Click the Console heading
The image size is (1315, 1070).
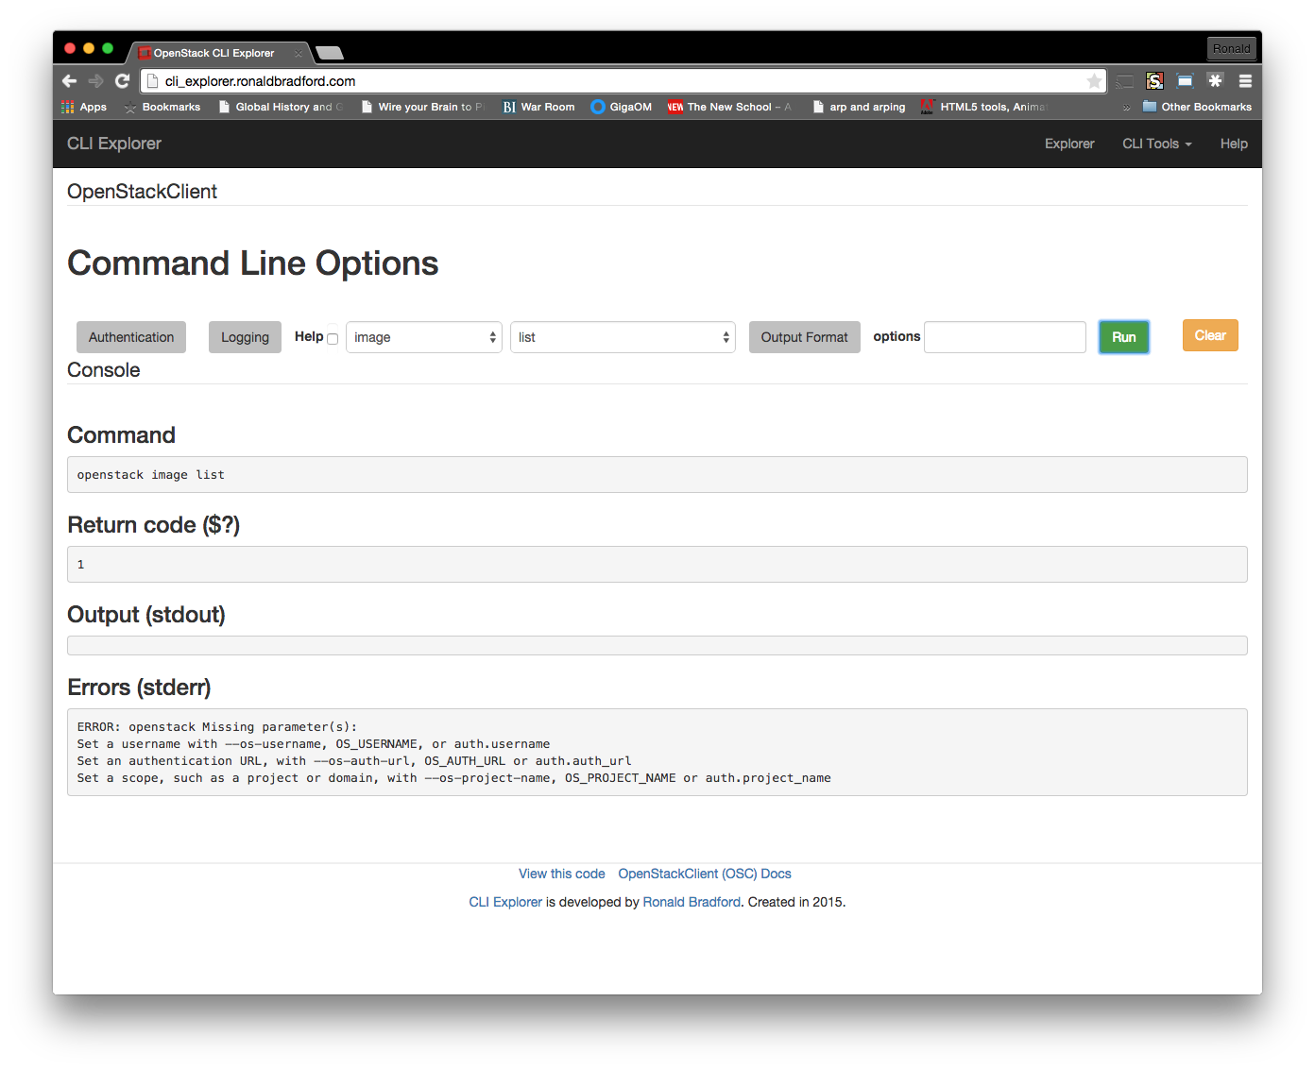pyautogui.click(x=104, y=370)
